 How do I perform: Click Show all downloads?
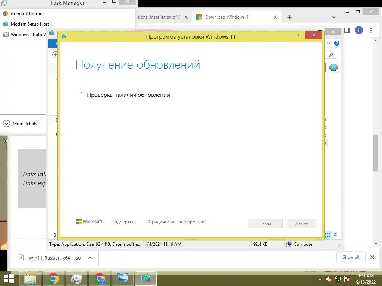[351, 257]
